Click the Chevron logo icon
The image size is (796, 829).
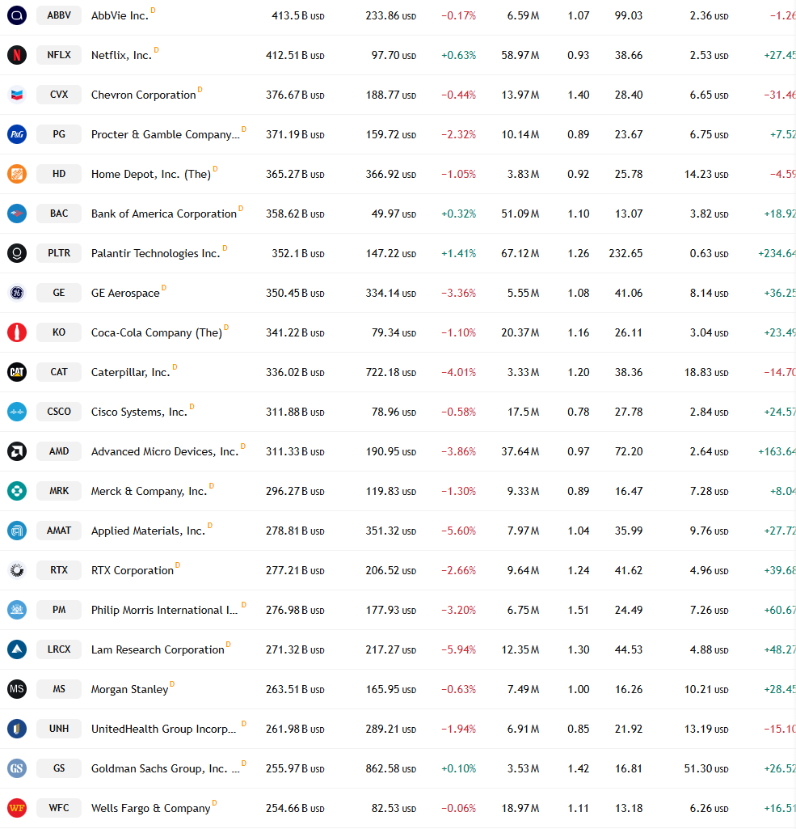pos(17,95)
